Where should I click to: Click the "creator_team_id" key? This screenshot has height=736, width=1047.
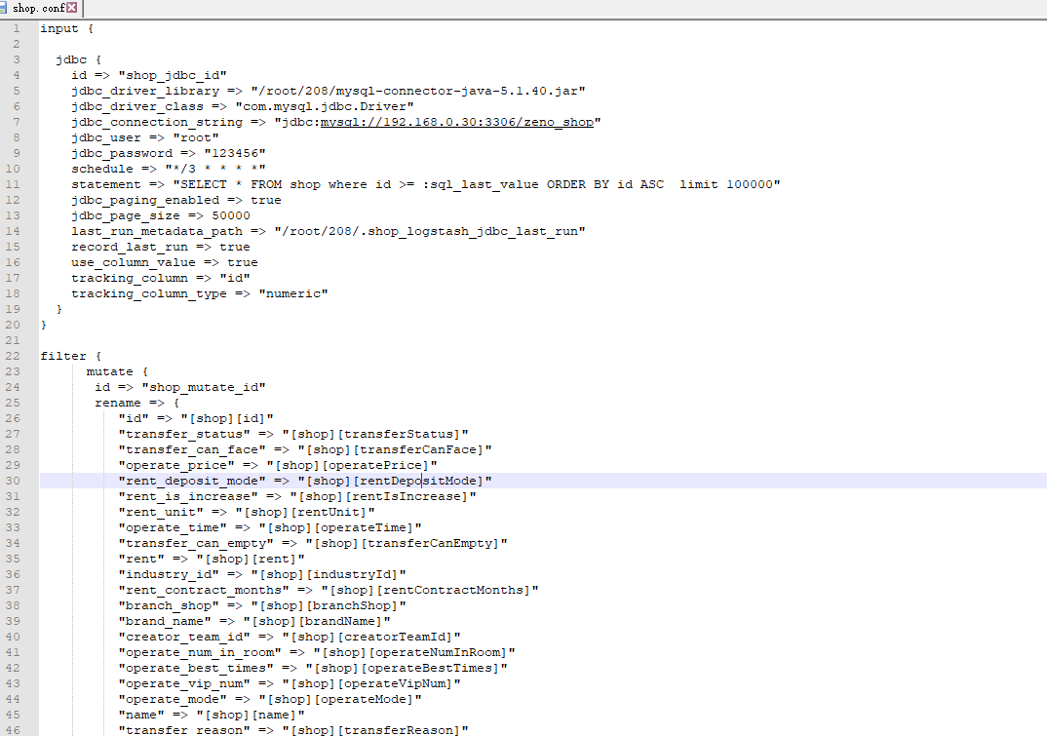click(184, 638)
